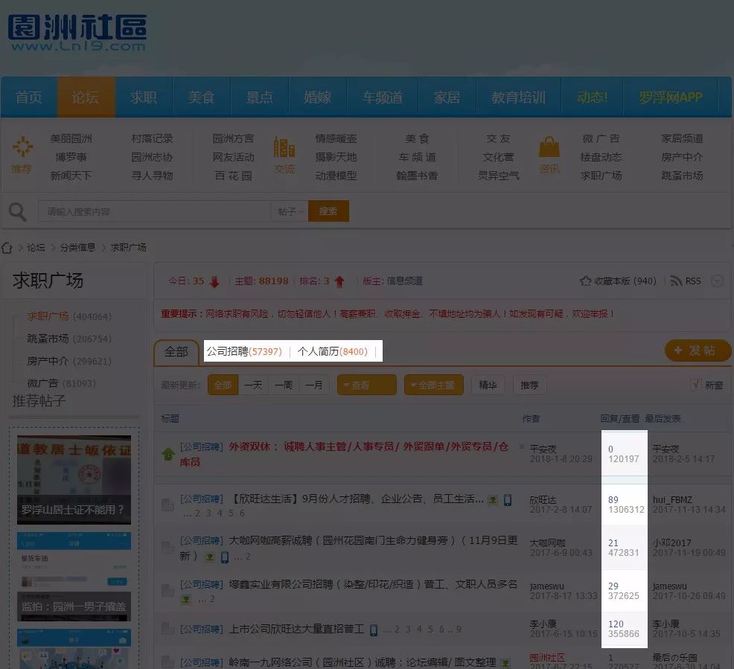Select the 个人简历 category tab
The width and height of the screenshot is (734, 669).
[332, 351]
